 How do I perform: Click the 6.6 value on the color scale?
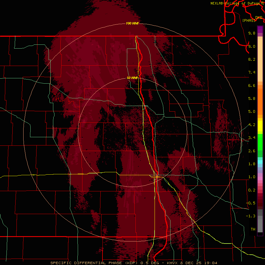coord(252,85)
